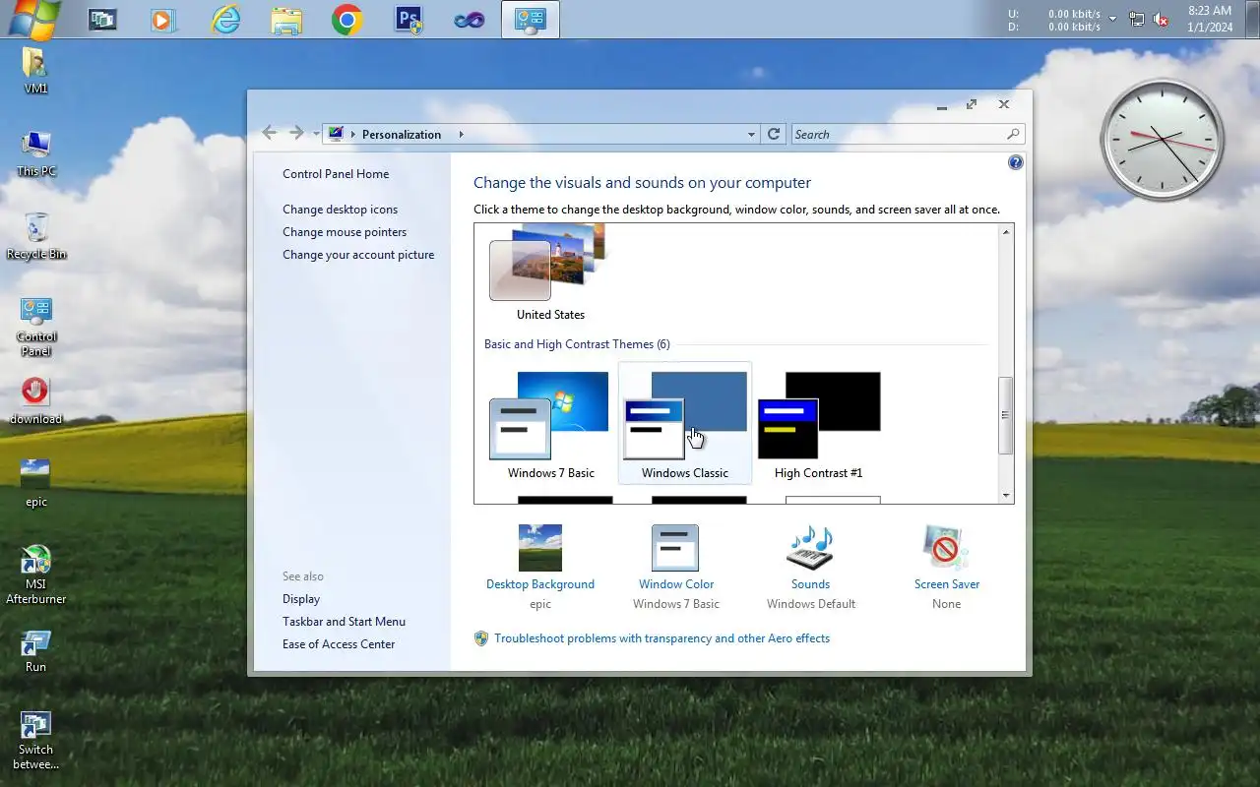The height and width of the screenshot is (787, 1260).
Task: Click the desktop clock gadget
Action: pyautogui.click(x=1163, y=140)
